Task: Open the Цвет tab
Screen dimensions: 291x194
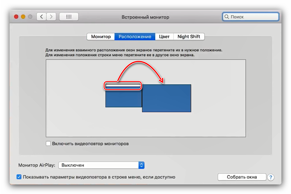Action: point(164,37)
